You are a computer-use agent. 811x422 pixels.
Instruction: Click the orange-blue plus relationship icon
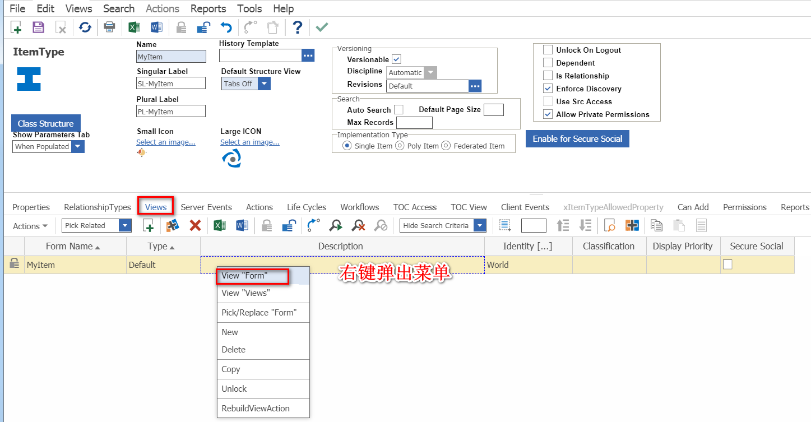click(x=632, y=226)
